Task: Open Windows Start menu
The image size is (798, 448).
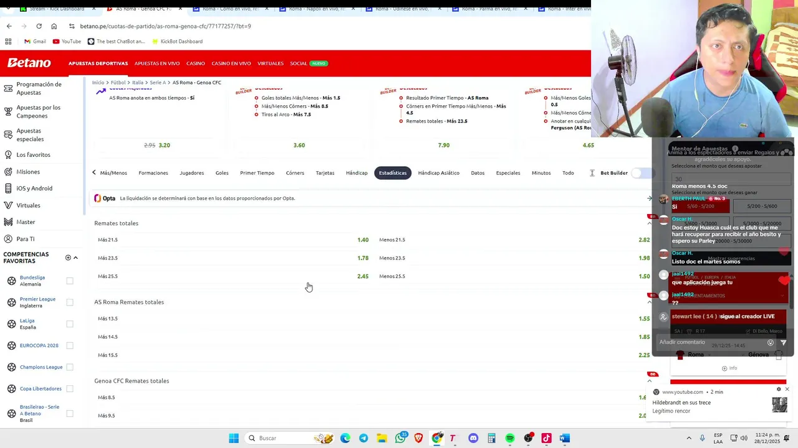Action: coord(234,438)
